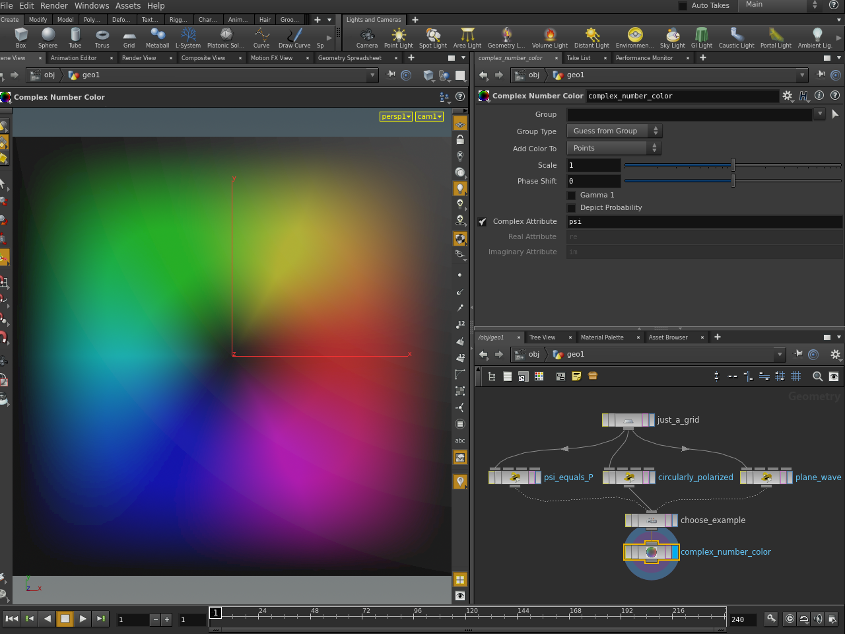Click the node name field complex_number_color
Viewport: 845px width, 634px height.
(x=683, y=96)
